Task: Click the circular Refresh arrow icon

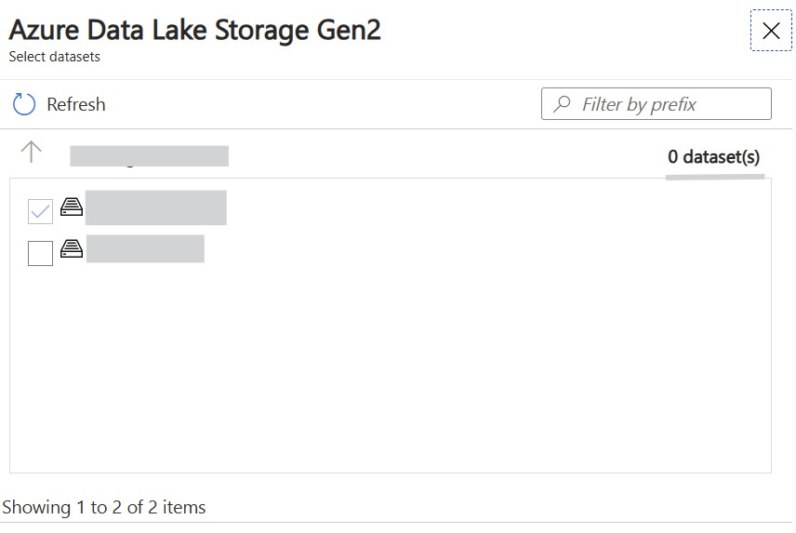Action: 24,104
